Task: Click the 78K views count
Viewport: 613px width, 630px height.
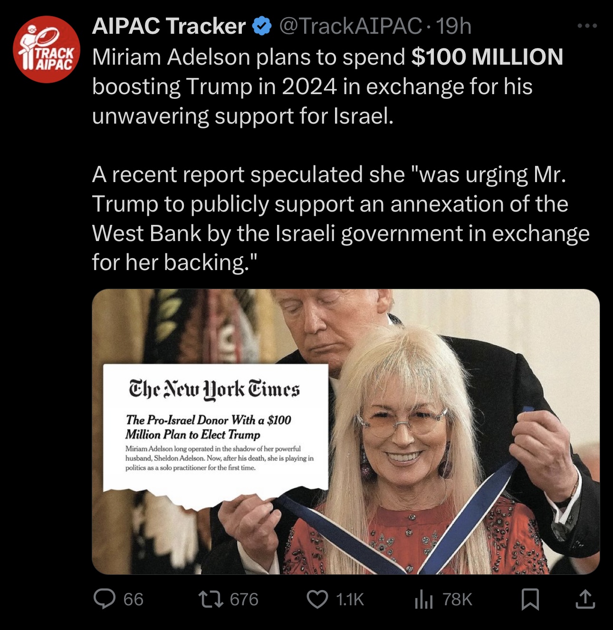Action: (x=458, y=599)
